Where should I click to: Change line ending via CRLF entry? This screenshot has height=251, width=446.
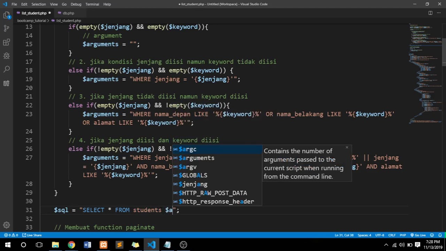[x=392, y=235]
